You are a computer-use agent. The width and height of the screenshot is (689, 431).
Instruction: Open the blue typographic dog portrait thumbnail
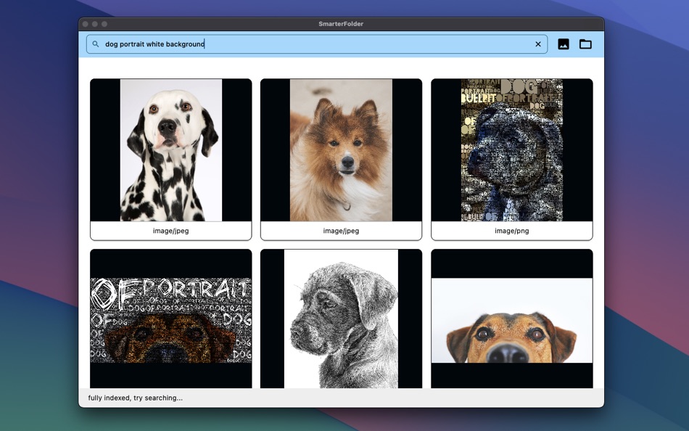point(512,150)
